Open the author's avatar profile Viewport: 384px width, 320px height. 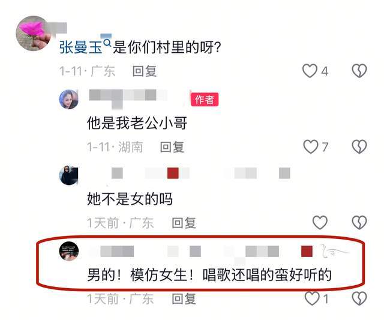69,99
